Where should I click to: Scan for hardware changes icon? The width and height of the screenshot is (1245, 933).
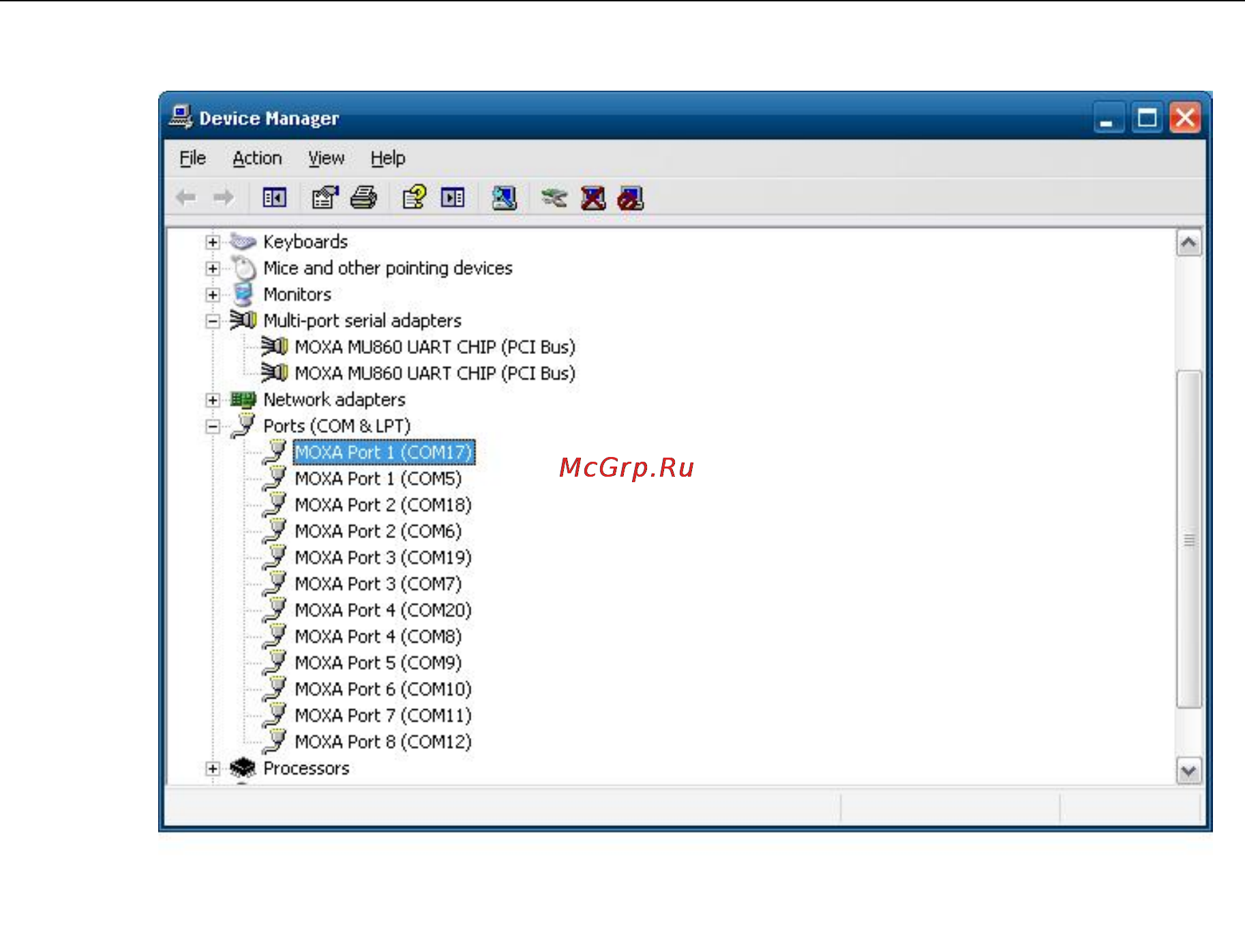click(504, 198)
